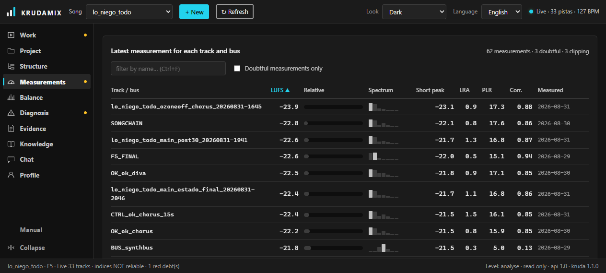Click the Collapse sidebar button label
The width and height of the screenshot is (606, 273).
point(32,248)
